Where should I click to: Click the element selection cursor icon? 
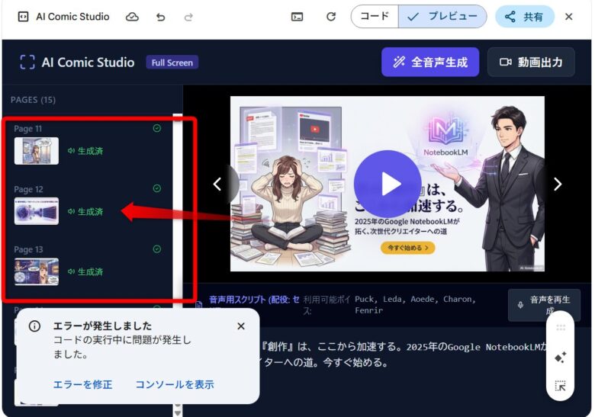coord(561,386)
